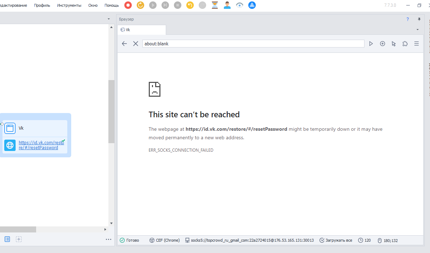Click the list view icon at bottom left

[7, 239]
